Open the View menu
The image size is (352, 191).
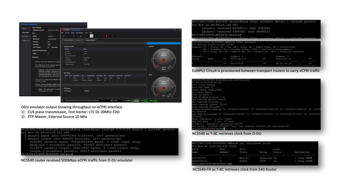tap(86, 33)
